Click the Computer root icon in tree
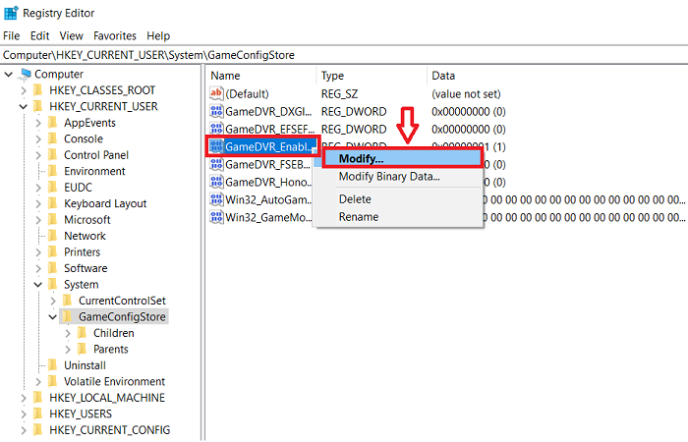Viewport: 688px width, 442px height. tap(26, 74)
